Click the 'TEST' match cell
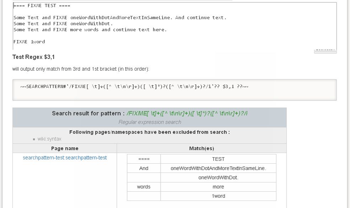350x208 pixels. coord(218,159)
